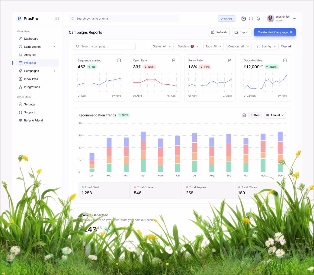
Task: Click the Dashboard gauge icon
Action: tap(21, 39)
